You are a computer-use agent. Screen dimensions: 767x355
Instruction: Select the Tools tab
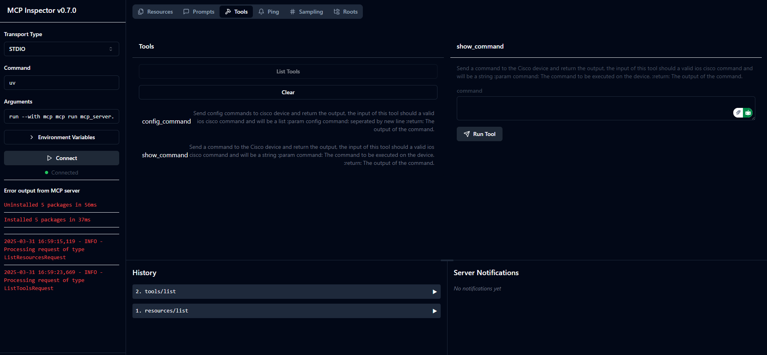[236, 12]
